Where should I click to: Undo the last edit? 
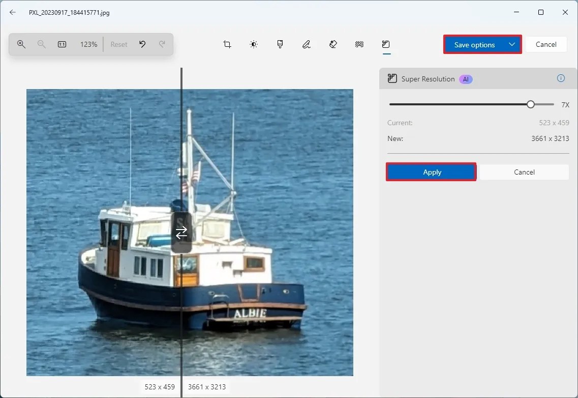pyautogui.click(x=142, y=44)
